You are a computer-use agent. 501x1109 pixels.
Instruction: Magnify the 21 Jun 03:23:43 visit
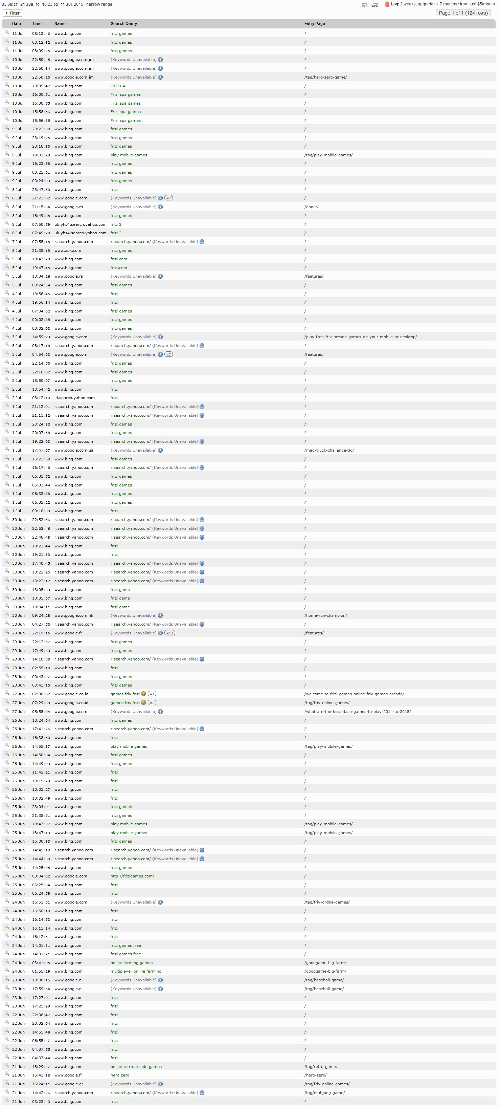click(x=7, y=1101)
